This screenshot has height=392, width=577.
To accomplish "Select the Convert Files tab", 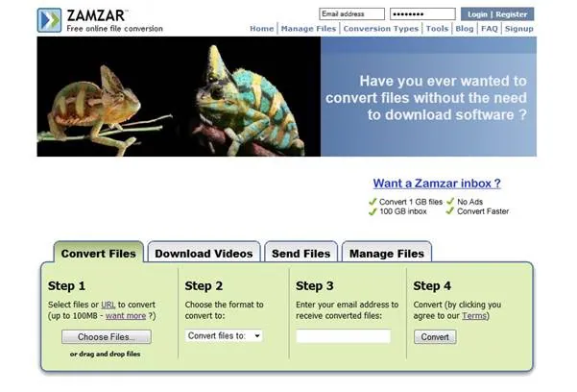I will 98,253.
